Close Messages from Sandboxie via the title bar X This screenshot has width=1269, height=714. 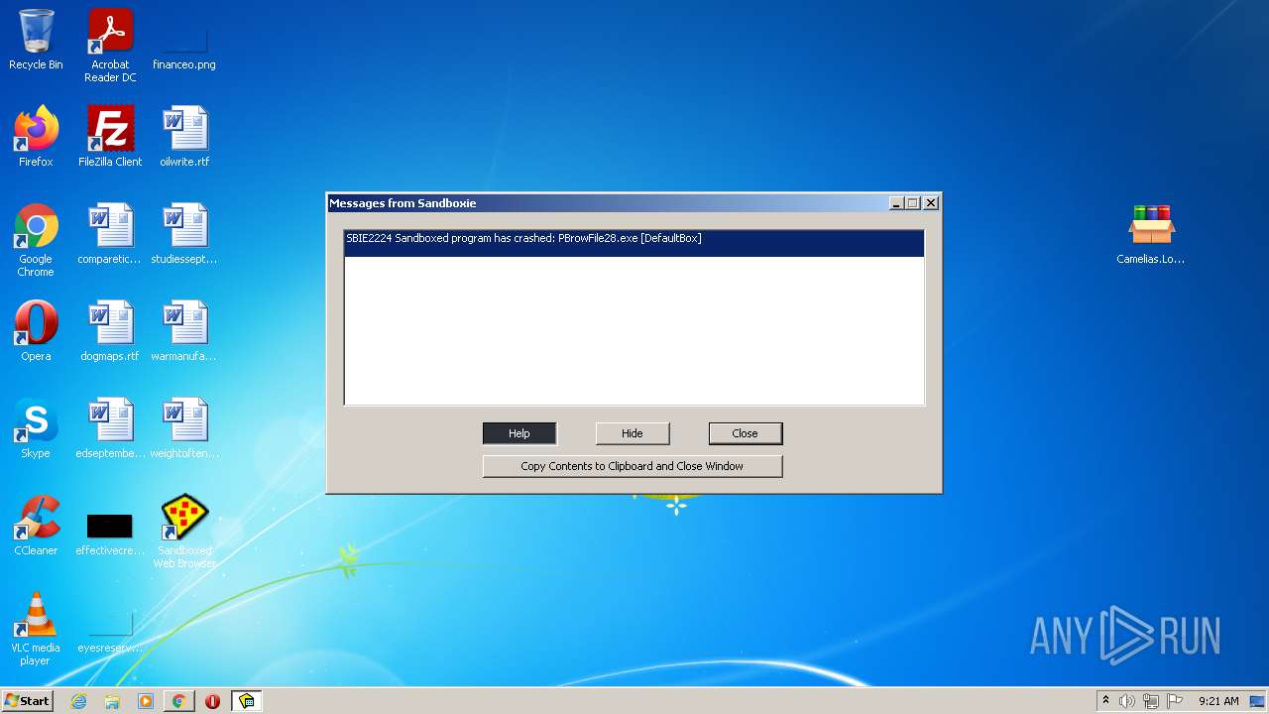click(931, 203)
